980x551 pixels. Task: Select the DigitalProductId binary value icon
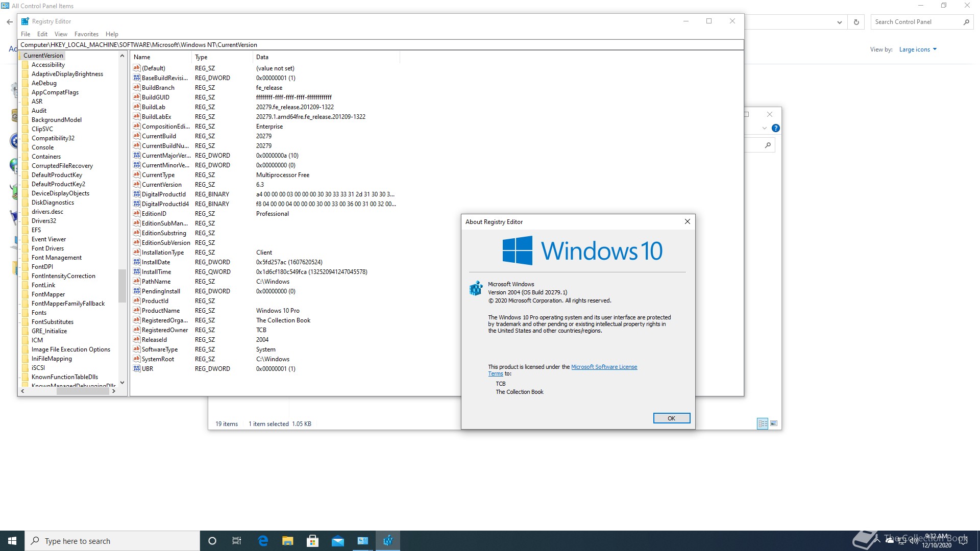pos(136,194)
